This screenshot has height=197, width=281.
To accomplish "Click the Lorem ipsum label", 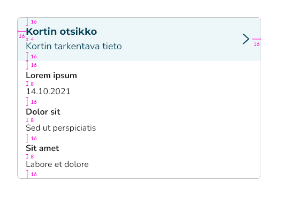I will [51, 75].
